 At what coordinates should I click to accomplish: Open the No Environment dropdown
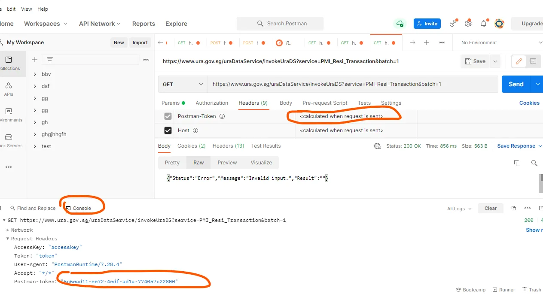click(501, 42)
